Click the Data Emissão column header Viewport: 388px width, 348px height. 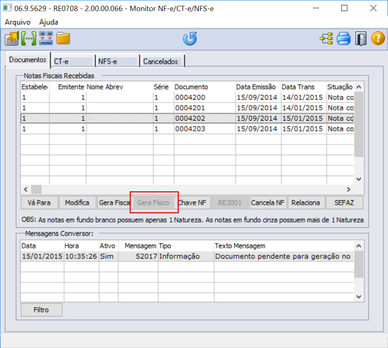(258, 87)
